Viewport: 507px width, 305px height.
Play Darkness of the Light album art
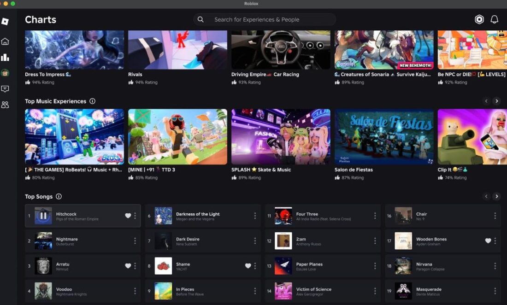tap(163, 216)
